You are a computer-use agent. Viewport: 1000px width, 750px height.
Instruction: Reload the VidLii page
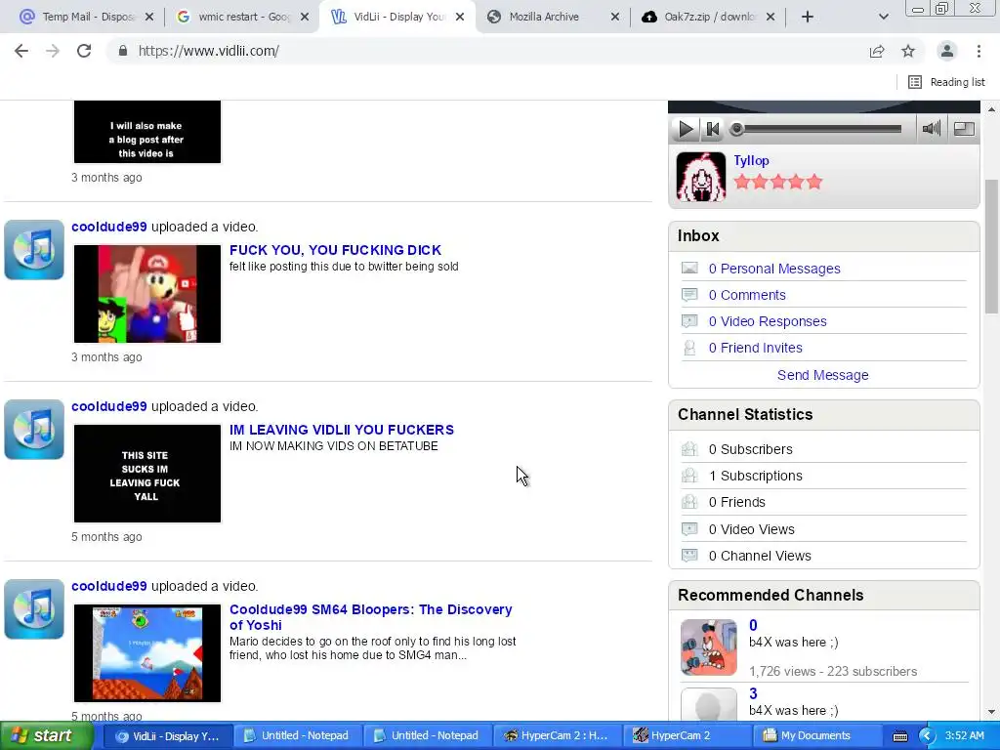(x=84, y=51)
